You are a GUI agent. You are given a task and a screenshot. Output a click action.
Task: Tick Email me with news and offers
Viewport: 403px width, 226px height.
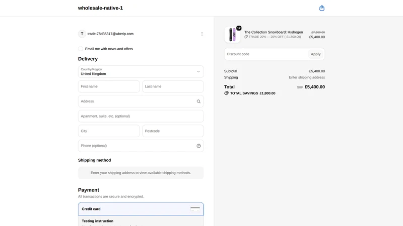point(81,49)
